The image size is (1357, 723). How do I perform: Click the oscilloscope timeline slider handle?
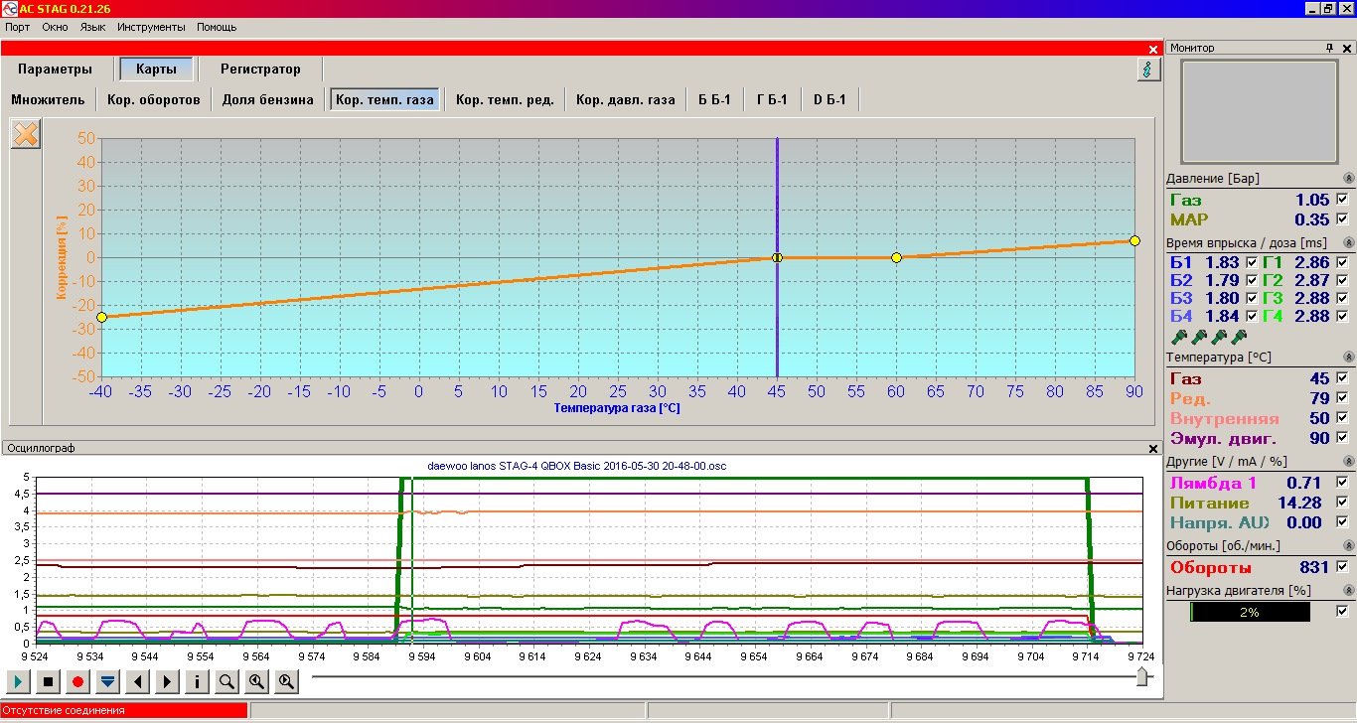(x=1142, y=677)
